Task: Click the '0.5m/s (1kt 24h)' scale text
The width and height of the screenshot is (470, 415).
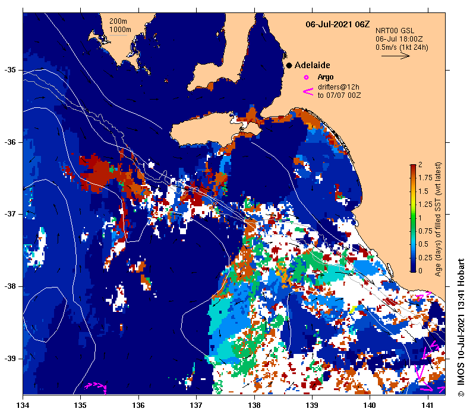Action: point(402,47)
